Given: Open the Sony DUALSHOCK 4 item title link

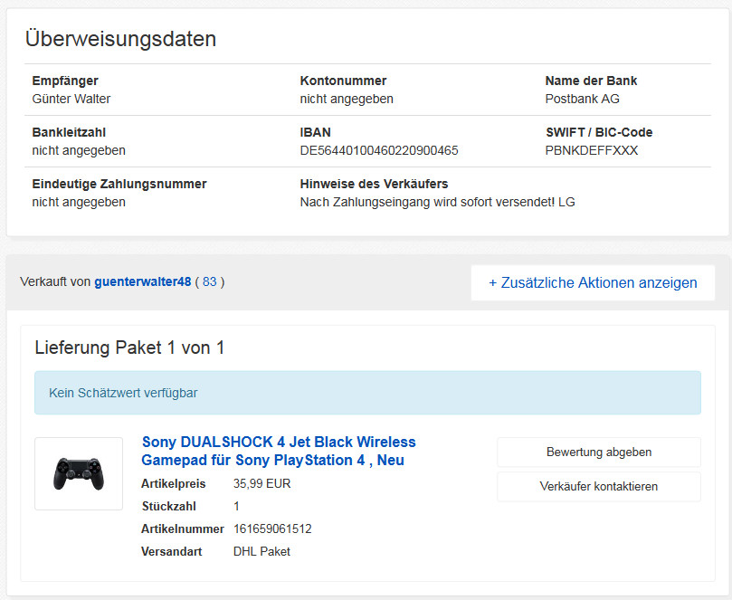Looking at the screenshot, I should (279, 451).
